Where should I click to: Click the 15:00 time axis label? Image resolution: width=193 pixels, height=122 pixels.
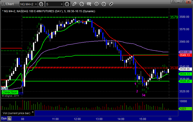(143, 119)
